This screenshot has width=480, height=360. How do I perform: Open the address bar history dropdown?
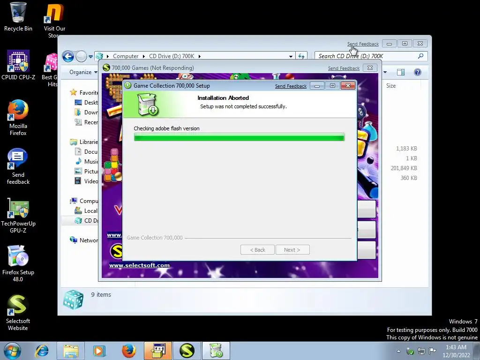pyautogui.click(x=291, y=56)
